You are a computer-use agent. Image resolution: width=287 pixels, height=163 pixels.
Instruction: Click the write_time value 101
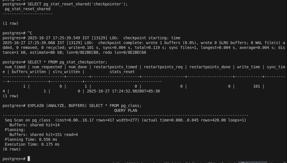tap(257, 86)
